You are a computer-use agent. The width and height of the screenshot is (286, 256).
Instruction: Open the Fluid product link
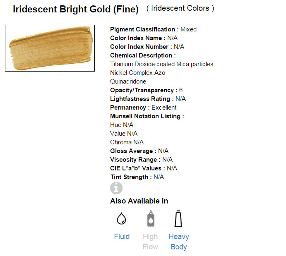pos(122,237)
